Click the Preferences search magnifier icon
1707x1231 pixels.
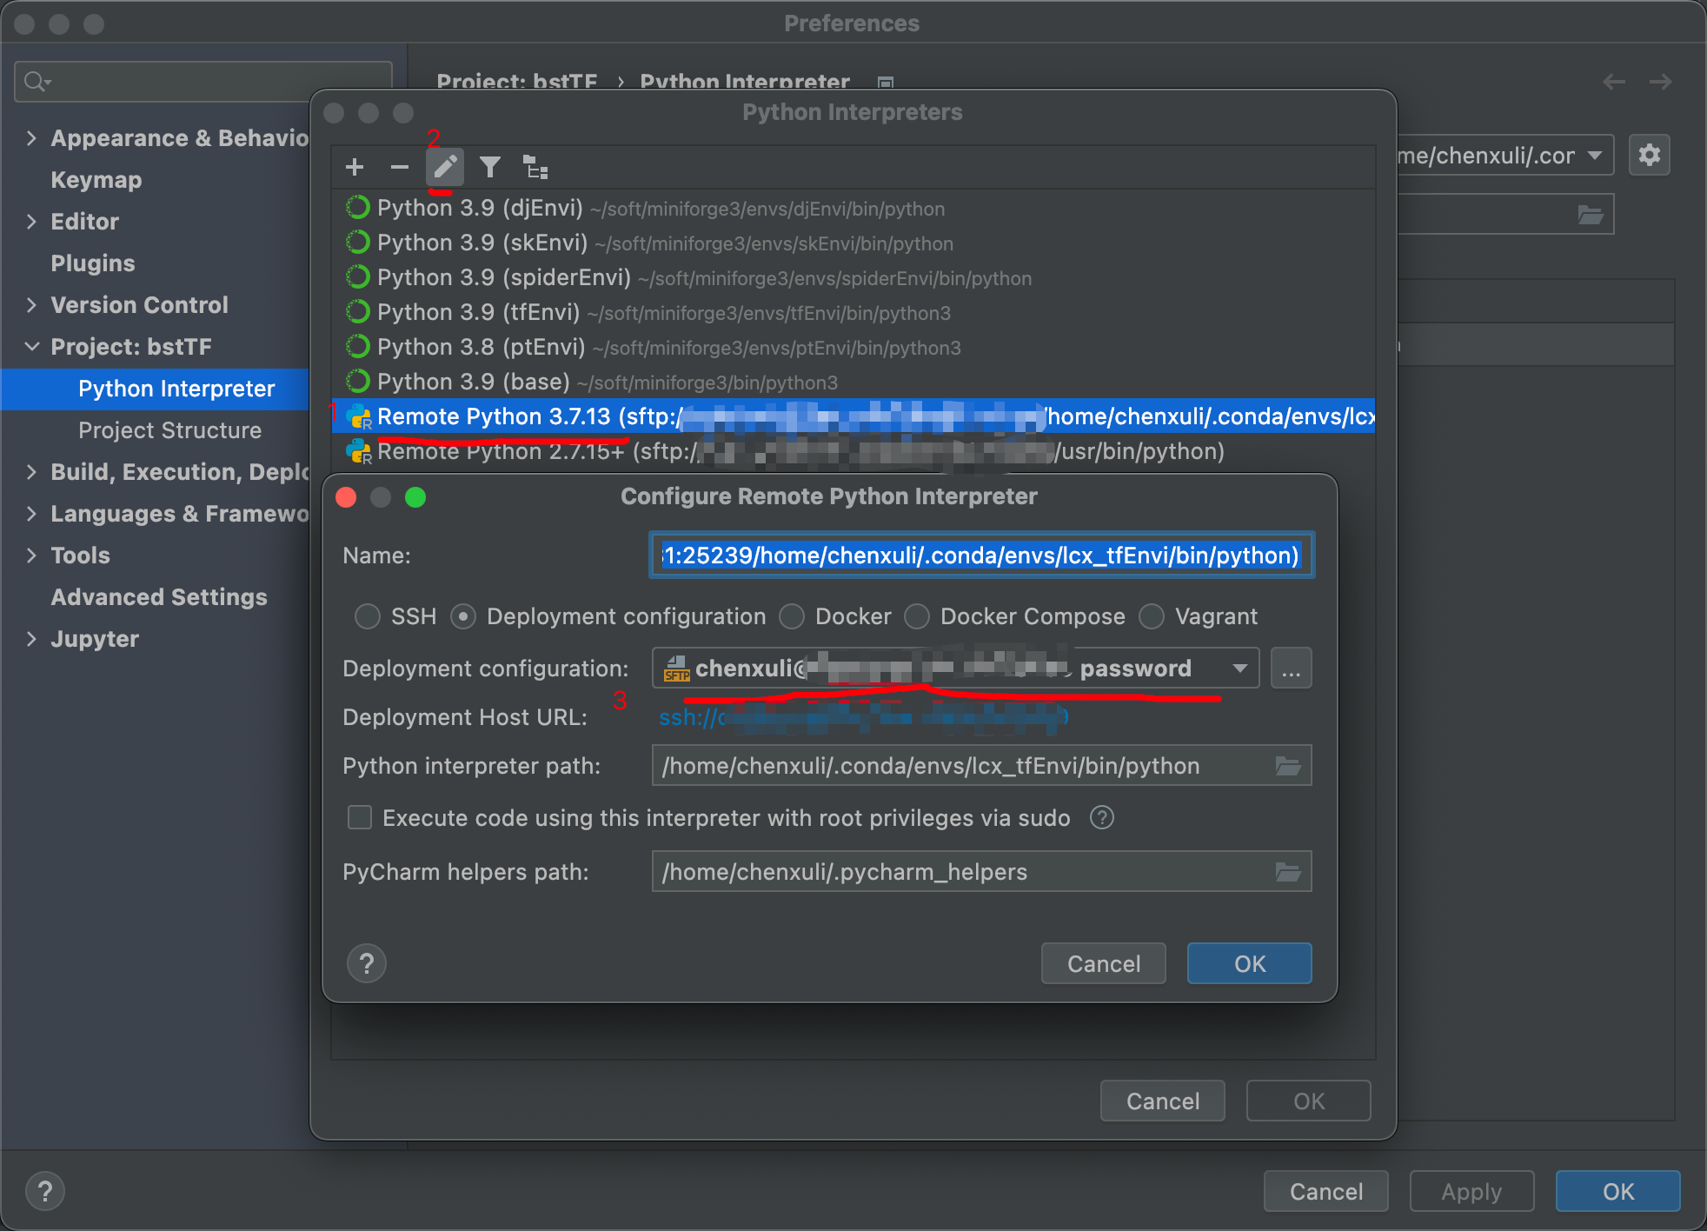point(37,82)
